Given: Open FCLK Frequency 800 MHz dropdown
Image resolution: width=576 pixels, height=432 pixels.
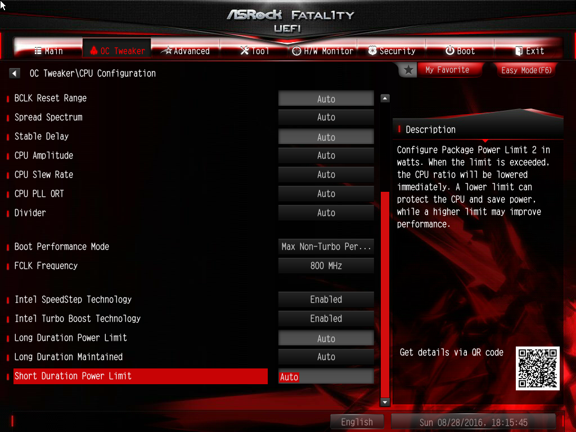Looking at the screenshot, I should pos(326,266).
